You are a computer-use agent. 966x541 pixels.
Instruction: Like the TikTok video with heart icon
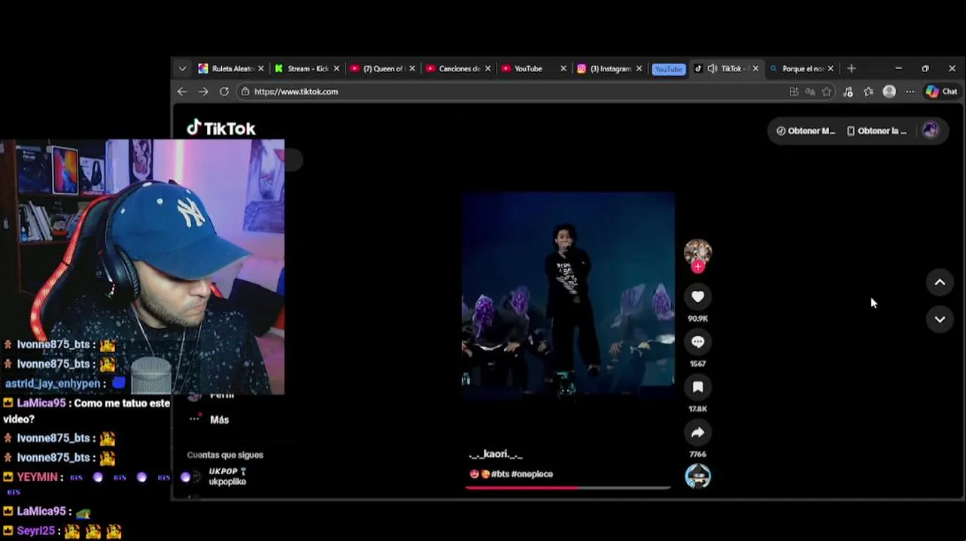click(x=697, y=297)
